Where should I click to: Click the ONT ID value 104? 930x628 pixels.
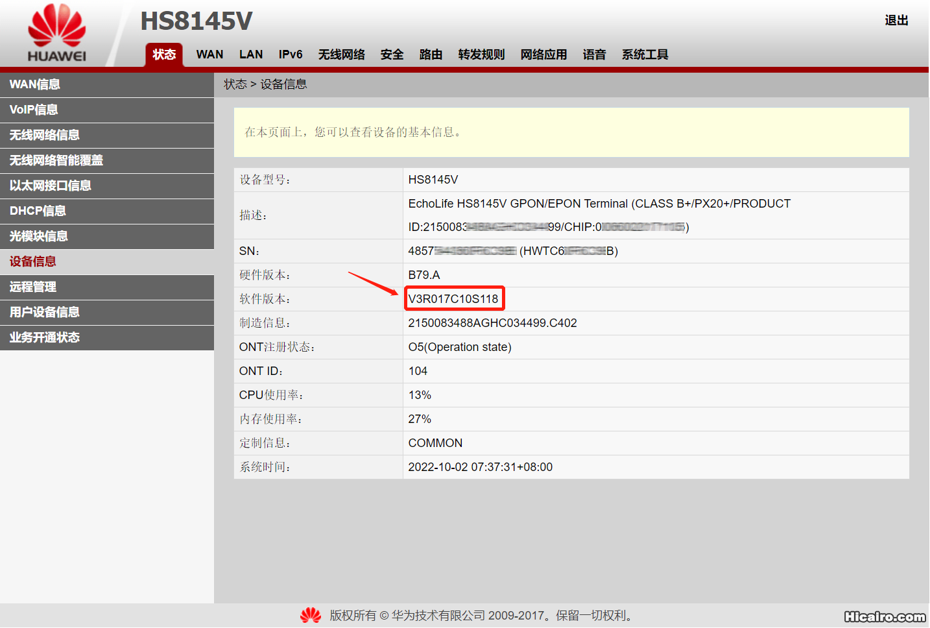pyautogui.click(x=418, y=371)
